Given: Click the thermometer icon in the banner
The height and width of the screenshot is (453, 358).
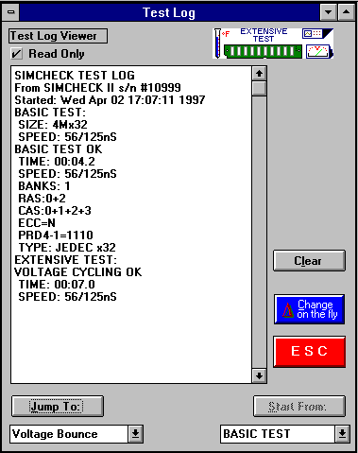Looking at the screenshot, I should (217, 44).
